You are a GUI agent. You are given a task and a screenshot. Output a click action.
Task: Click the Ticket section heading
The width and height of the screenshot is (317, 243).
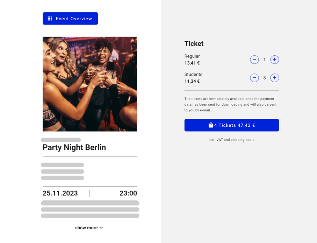(x=194, y=44)
